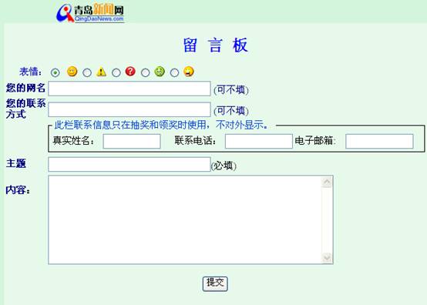
Task: Choose the green sick face emoticon icon
Action: [x=160, y=72]
